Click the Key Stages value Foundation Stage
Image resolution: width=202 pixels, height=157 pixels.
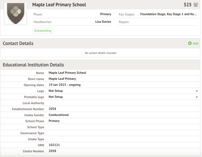[x=168, y=14]
